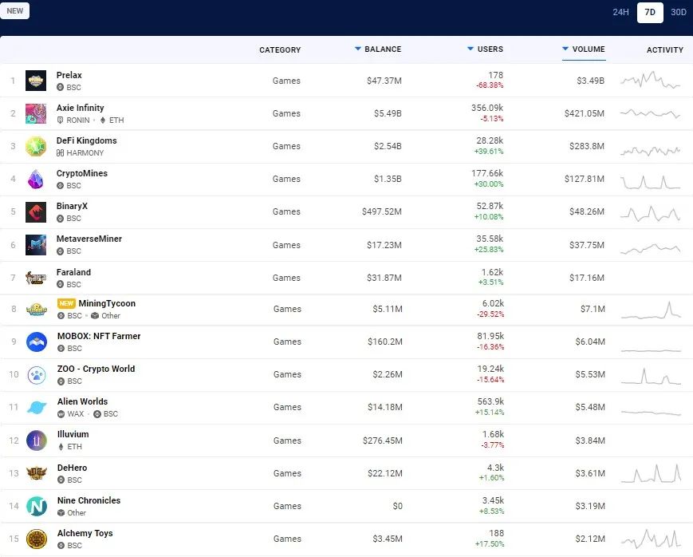693x557 pixels.
Task: Open the DeFi Kingdoms name link
Action: coord(87,140)
